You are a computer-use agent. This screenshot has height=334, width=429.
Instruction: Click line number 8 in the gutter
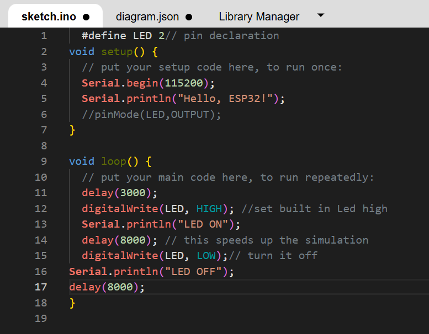pyautogui.click(x=44, y=146)
